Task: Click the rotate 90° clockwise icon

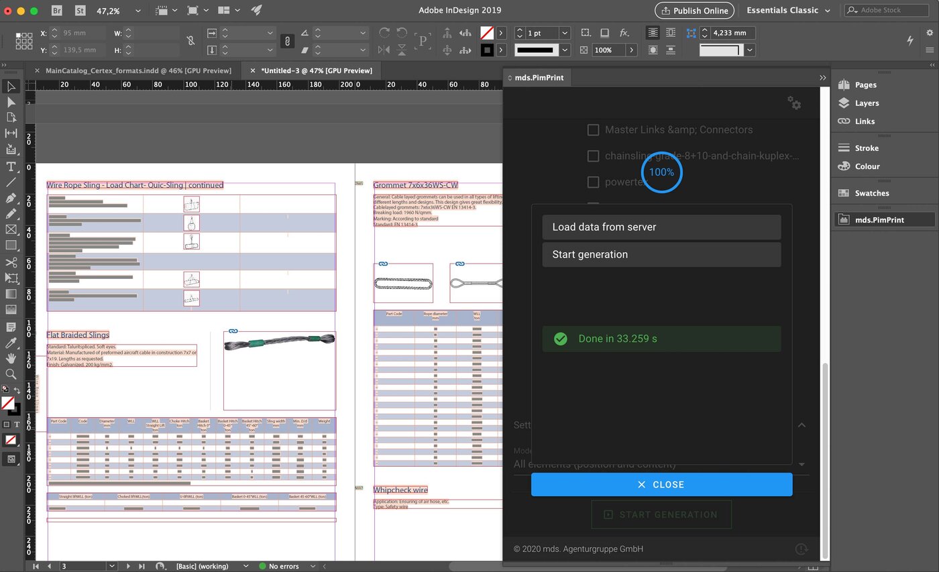Action: 384,33
